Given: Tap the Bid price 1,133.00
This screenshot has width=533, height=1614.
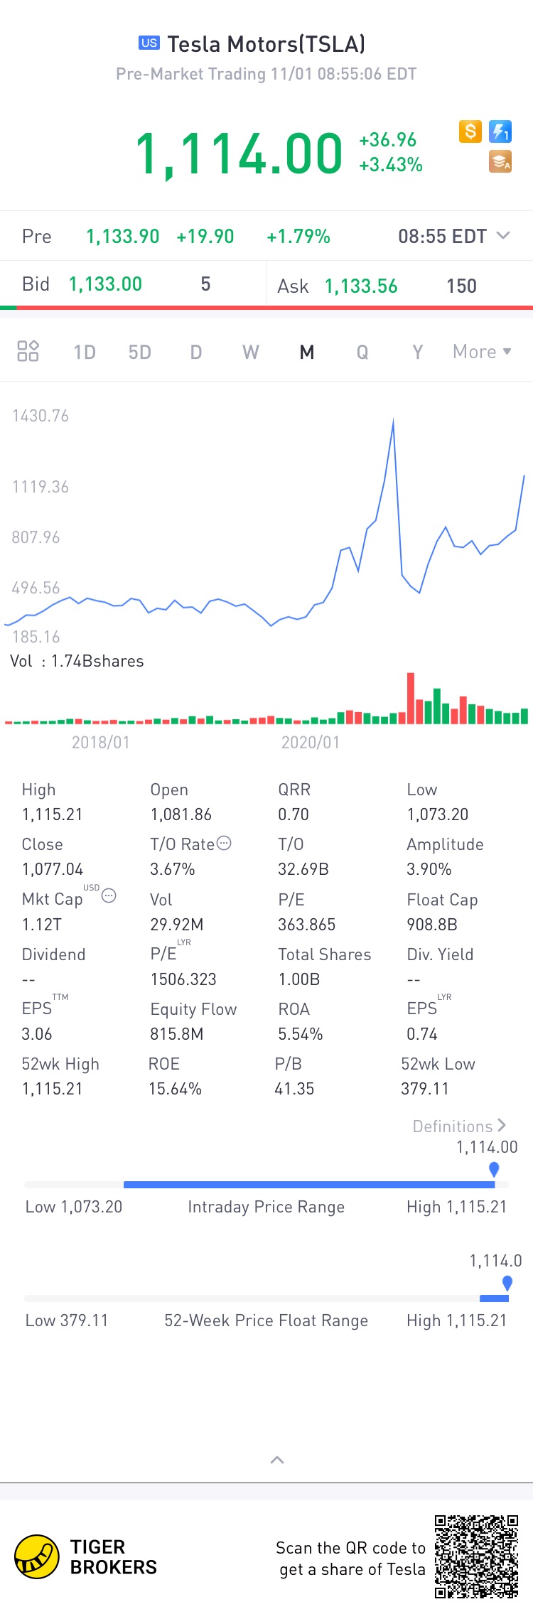Looking at the screenshot, I should [105, 284].
